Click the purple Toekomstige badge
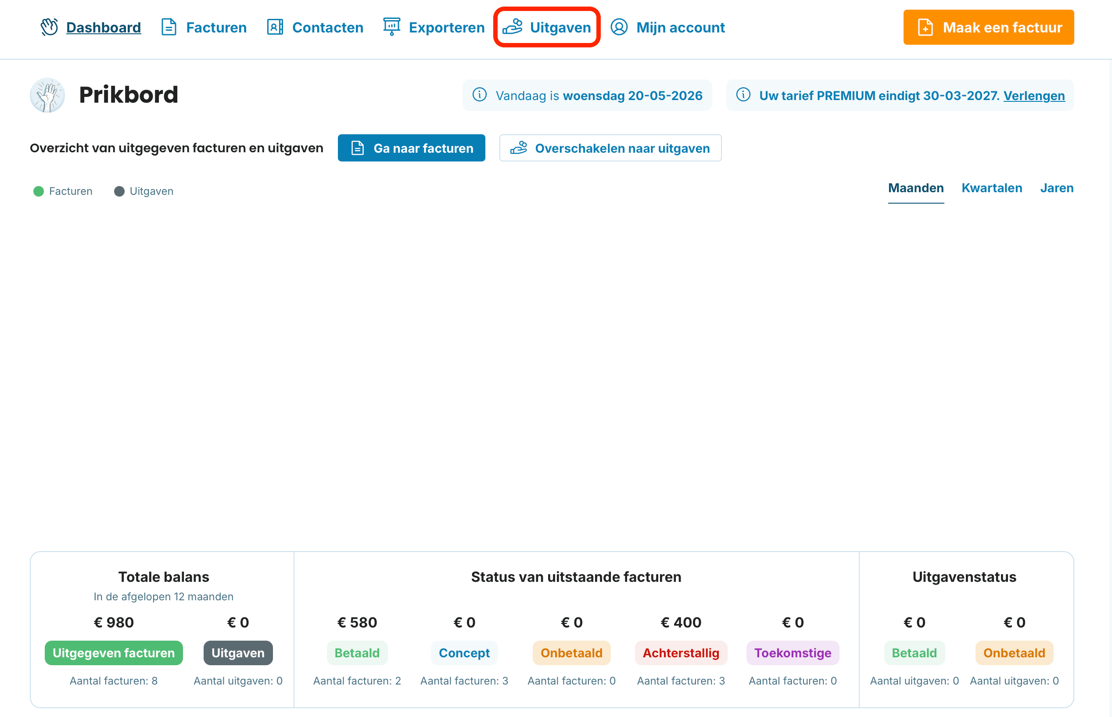The image size is (1112, 717). [792, 653]
